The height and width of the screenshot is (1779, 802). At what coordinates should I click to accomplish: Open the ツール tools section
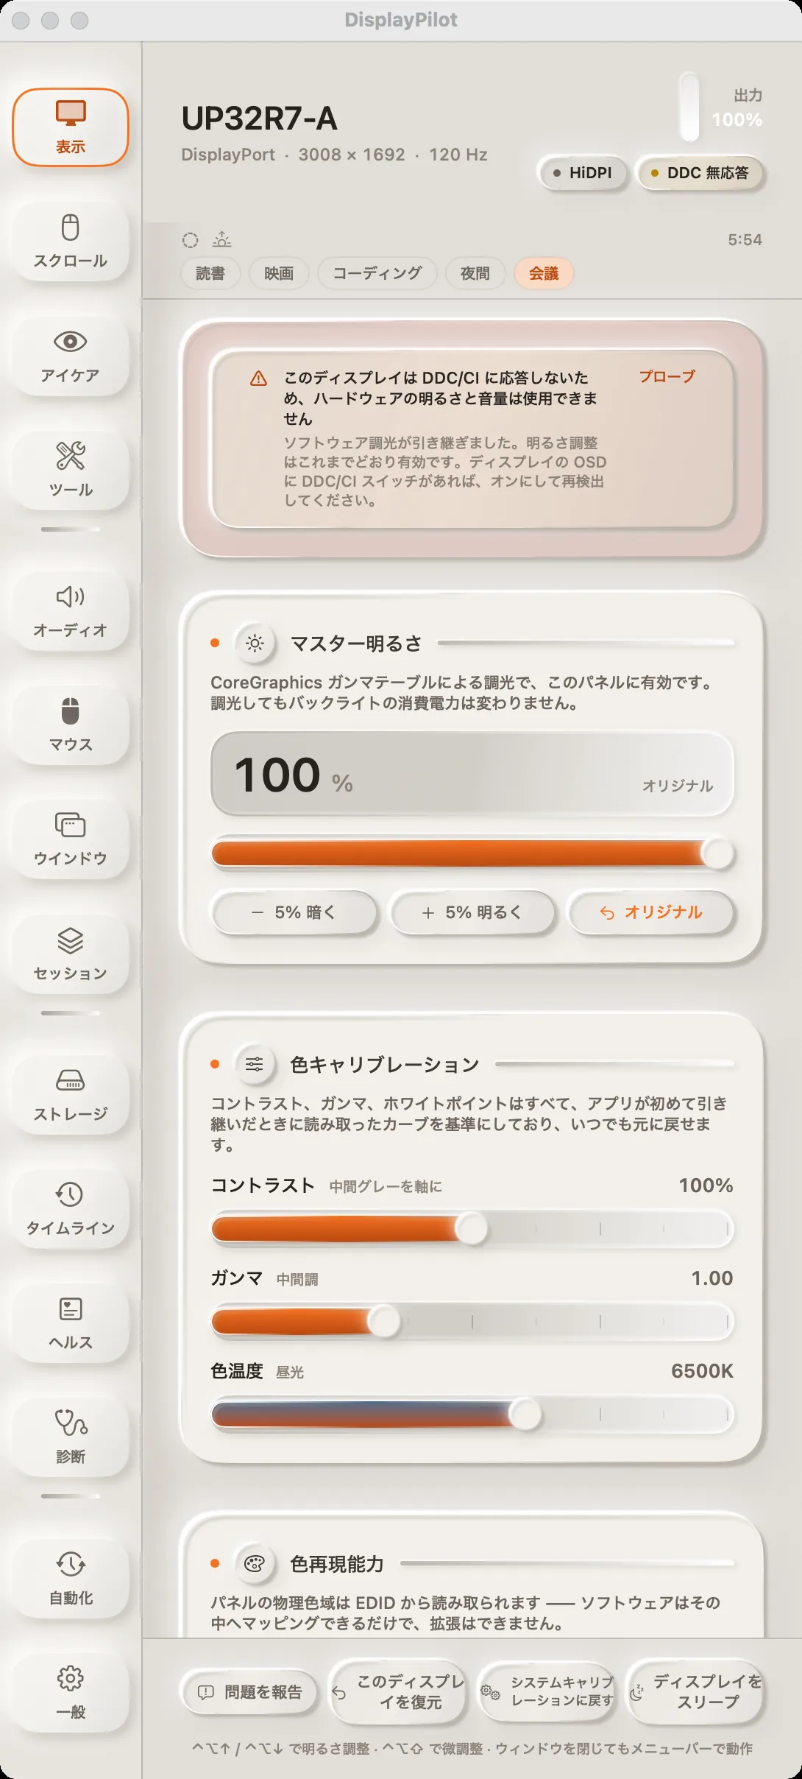click(71, 471)
